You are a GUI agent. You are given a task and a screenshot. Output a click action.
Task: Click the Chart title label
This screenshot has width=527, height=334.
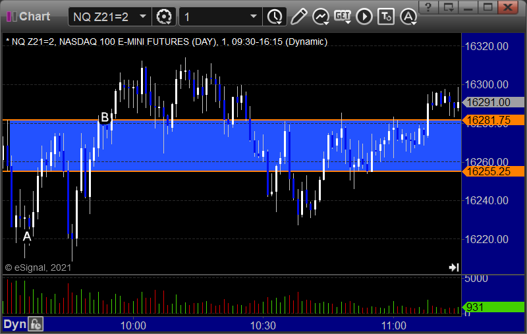point(35,16)
